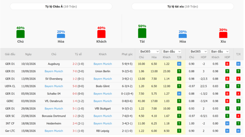Click blue H HDP badge in Heidenheim row
245x137 pixels.
point(227,123)
